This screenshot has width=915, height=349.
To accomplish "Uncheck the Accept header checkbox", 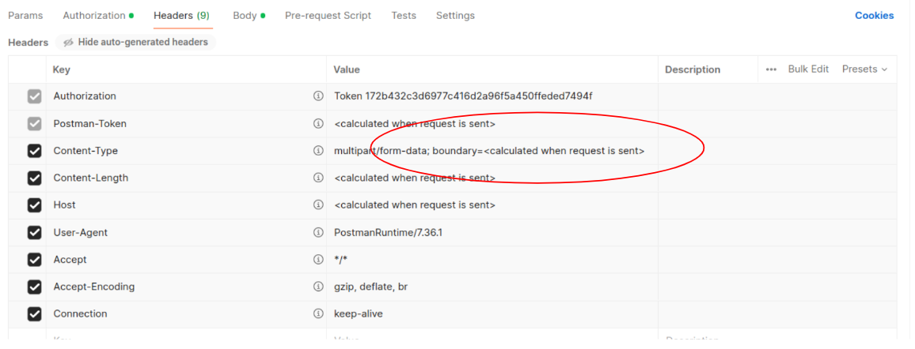I will pyautogui.click(x=34, y=260).
